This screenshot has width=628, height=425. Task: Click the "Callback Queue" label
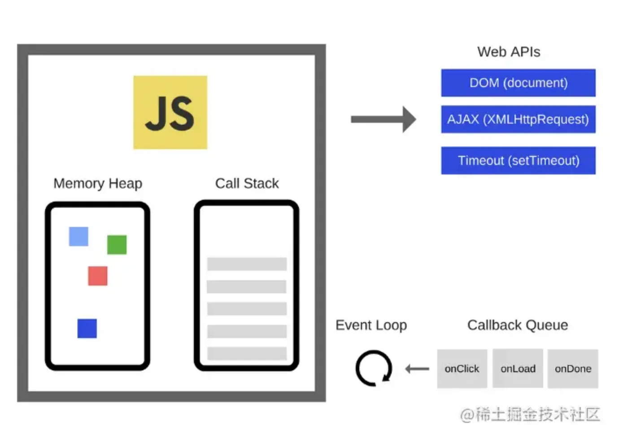[x=518, y=325]
